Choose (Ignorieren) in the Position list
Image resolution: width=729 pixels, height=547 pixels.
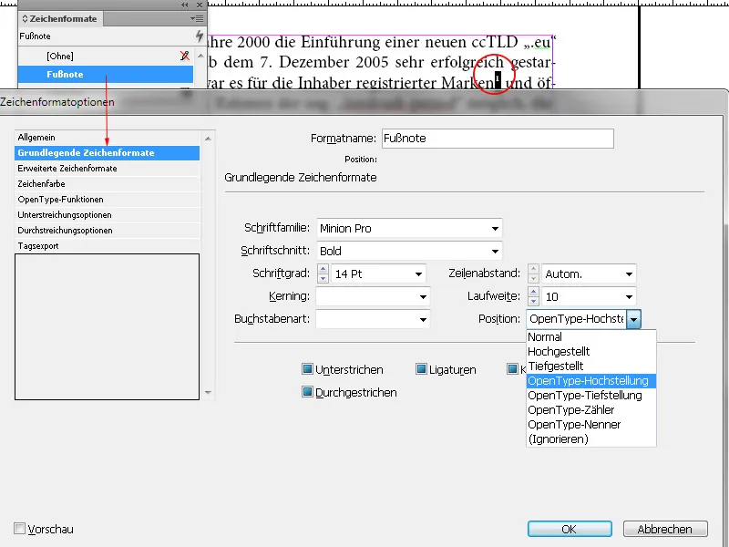590,439
